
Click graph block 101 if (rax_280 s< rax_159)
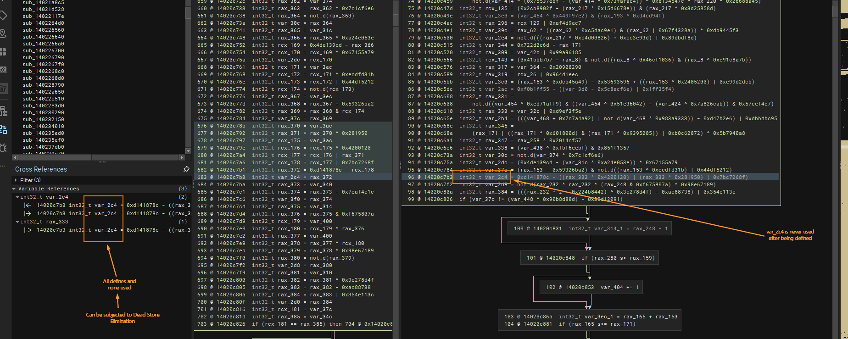[590, 258]
